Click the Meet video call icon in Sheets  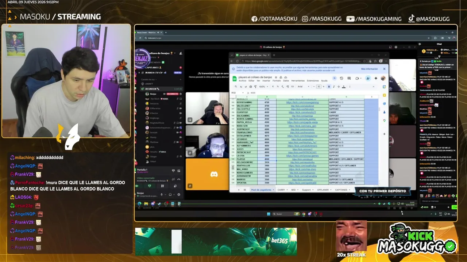[357, 78]
